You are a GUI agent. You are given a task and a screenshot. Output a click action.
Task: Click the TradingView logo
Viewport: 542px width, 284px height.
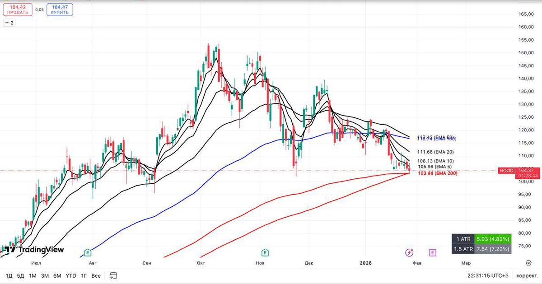pos(34,250)
